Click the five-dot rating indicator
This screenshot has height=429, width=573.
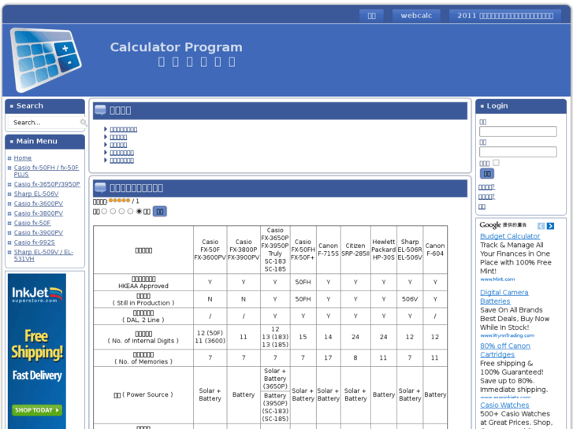119,201
